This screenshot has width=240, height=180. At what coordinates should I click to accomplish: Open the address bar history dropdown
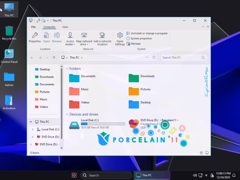[147, 57]
